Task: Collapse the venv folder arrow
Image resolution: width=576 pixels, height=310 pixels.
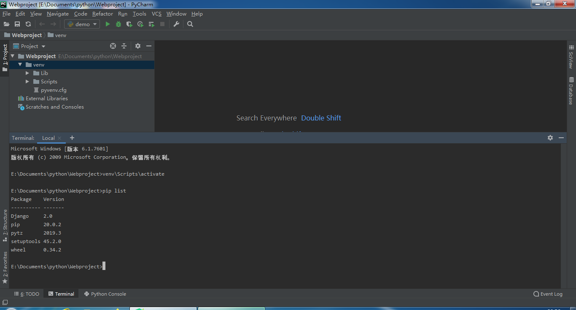Action: pyautogui.click(x=20, y=64)
